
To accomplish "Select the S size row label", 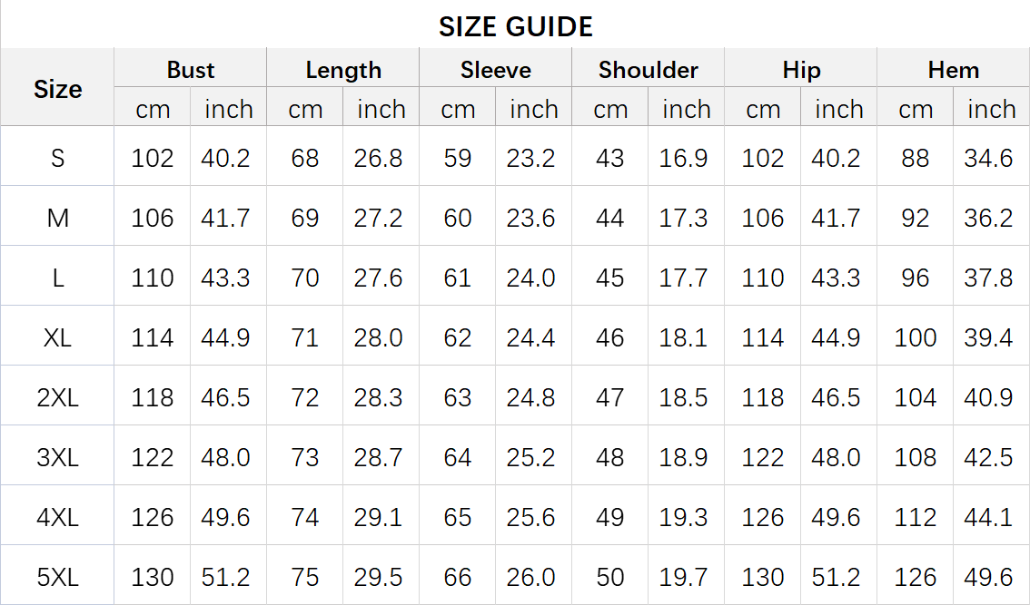I will tap(58, 158).
